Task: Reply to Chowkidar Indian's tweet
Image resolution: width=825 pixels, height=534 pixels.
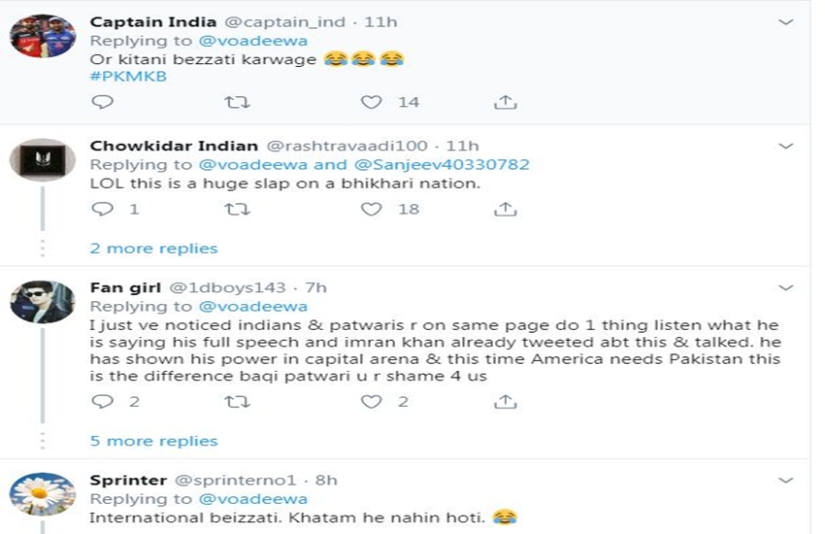Action: (101, 209)
